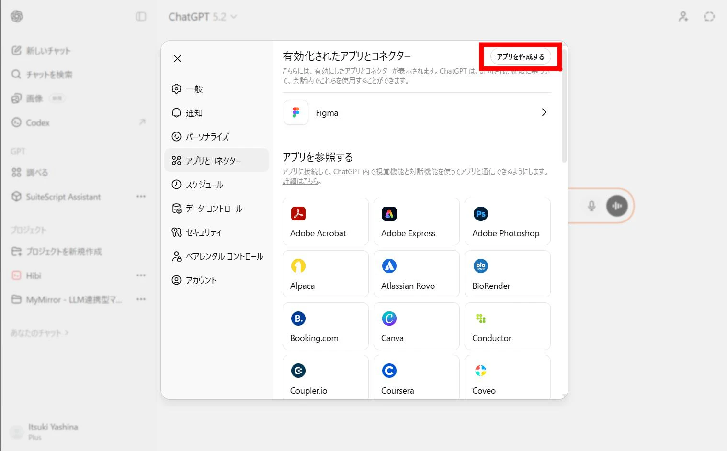This screenshot has width=727, height=451.
Task: Click the Atlassian Rovo label text
Action: point(408,286)
